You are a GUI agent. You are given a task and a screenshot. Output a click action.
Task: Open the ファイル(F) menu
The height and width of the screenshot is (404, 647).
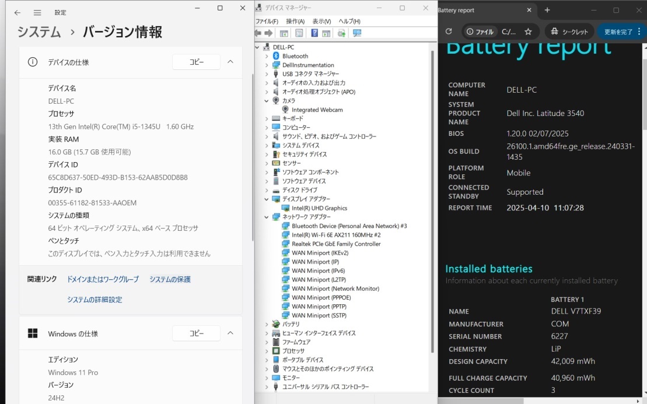pyautogui.click(x=267, y=21)
